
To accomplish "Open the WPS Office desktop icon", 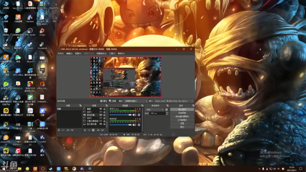I will point(18,72).
